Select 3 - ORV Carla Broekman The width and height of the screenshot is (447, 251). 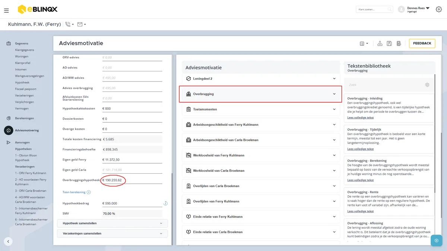31,191
